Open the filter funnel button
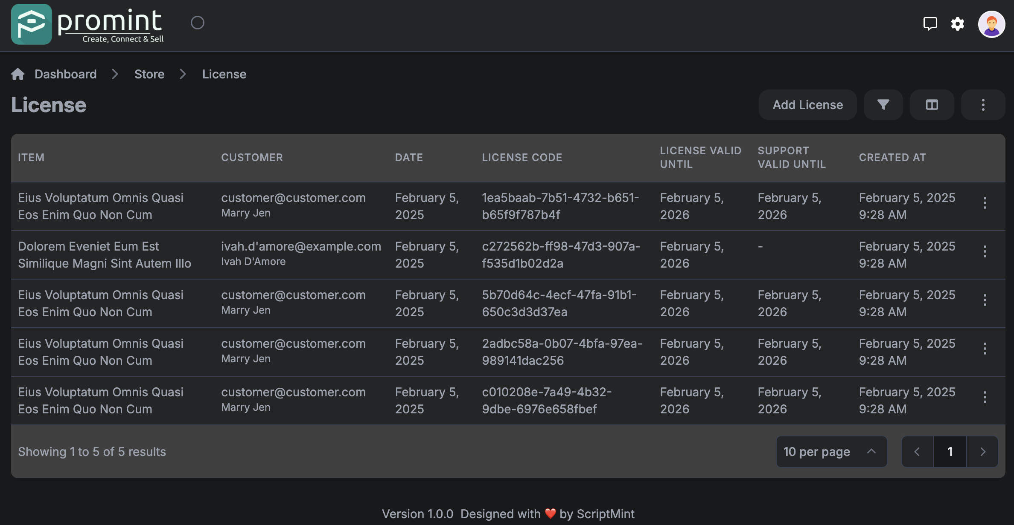The height and width of the screenshot is (525, 1014). 883,105
